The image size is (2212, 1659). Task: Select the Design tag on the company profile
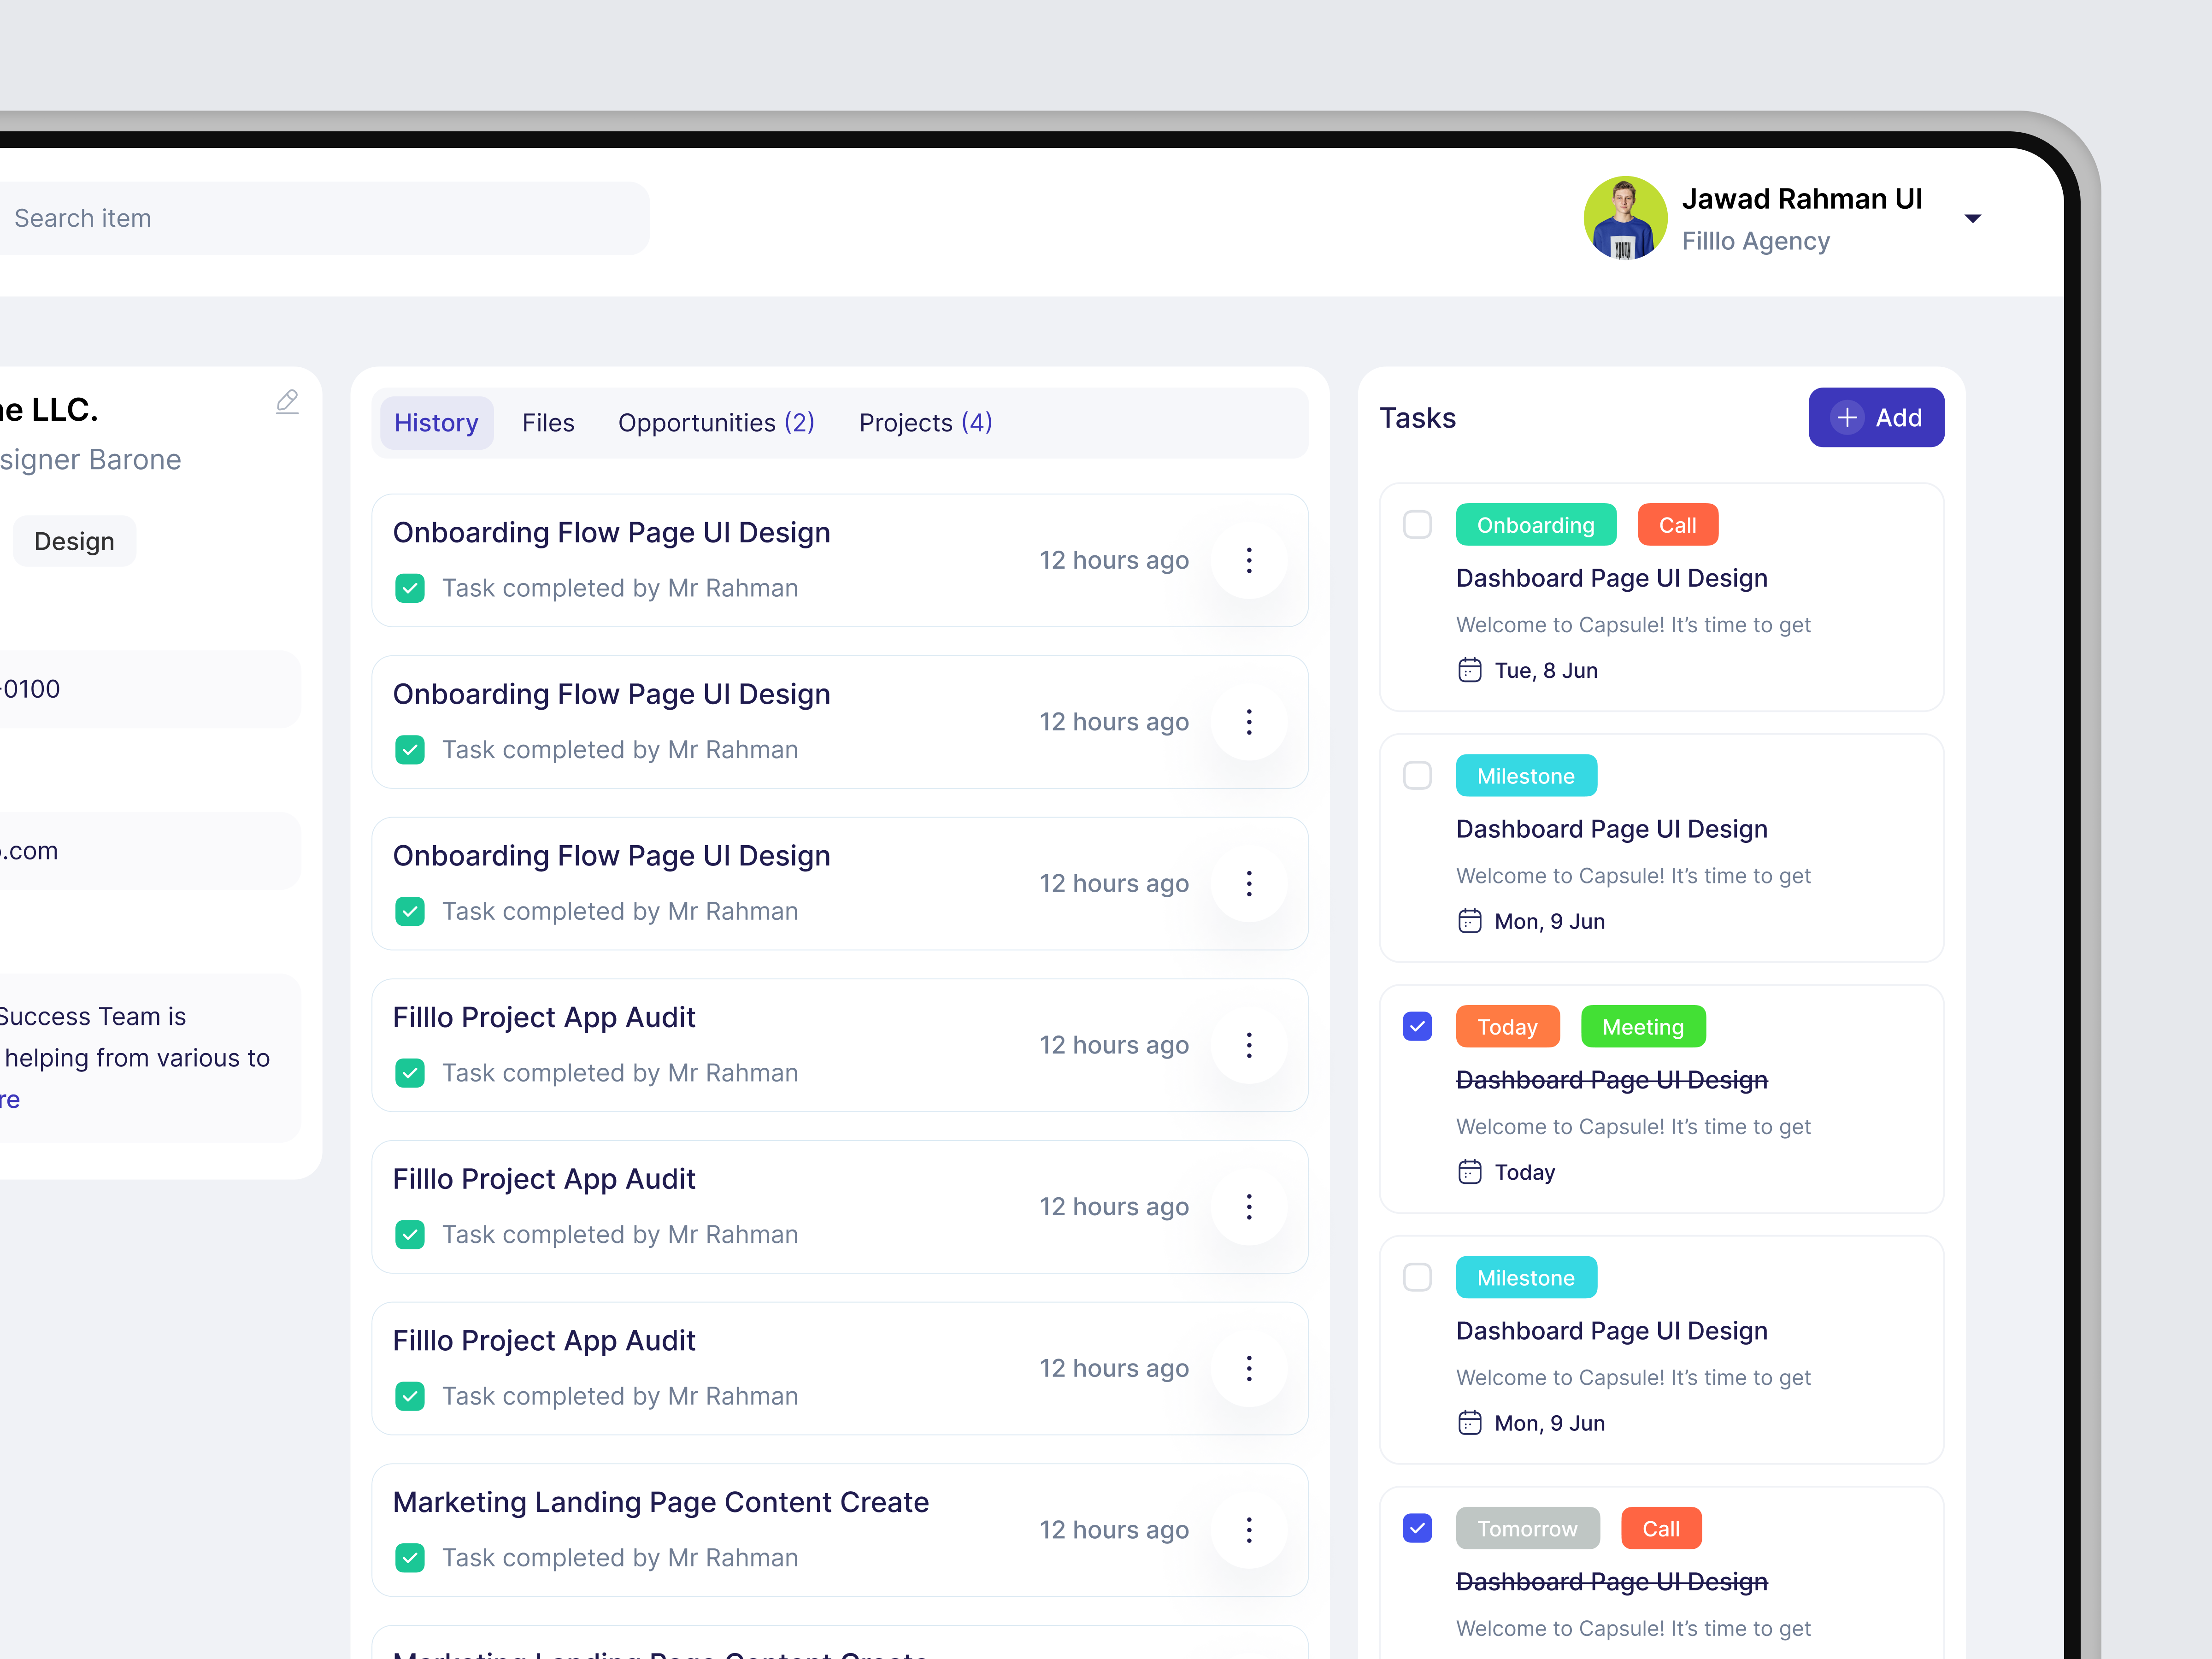[x=74, y=541]
